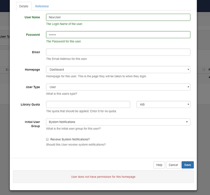Image resolution: width=210 pixels, height=195 pixels.
Task: Focus the User Name field
Action: pyautogui.click(x=118, y=17)
